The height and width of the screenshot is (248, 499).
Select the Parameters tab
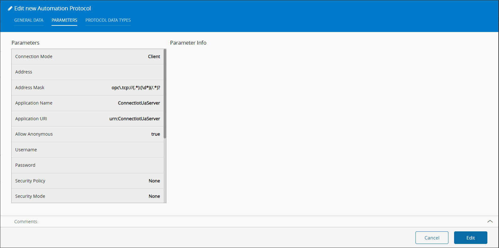coord(64,20)
